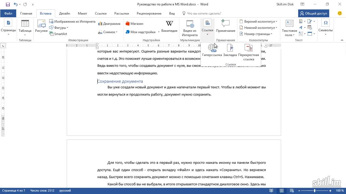Click the zoom slider handle
The height and width of the screenshot is (194, 346).
[314, 190]
